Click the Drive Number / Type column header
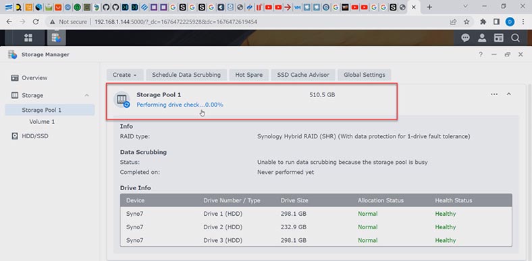Viewport: 532px width, 261px height. (232, 200)
